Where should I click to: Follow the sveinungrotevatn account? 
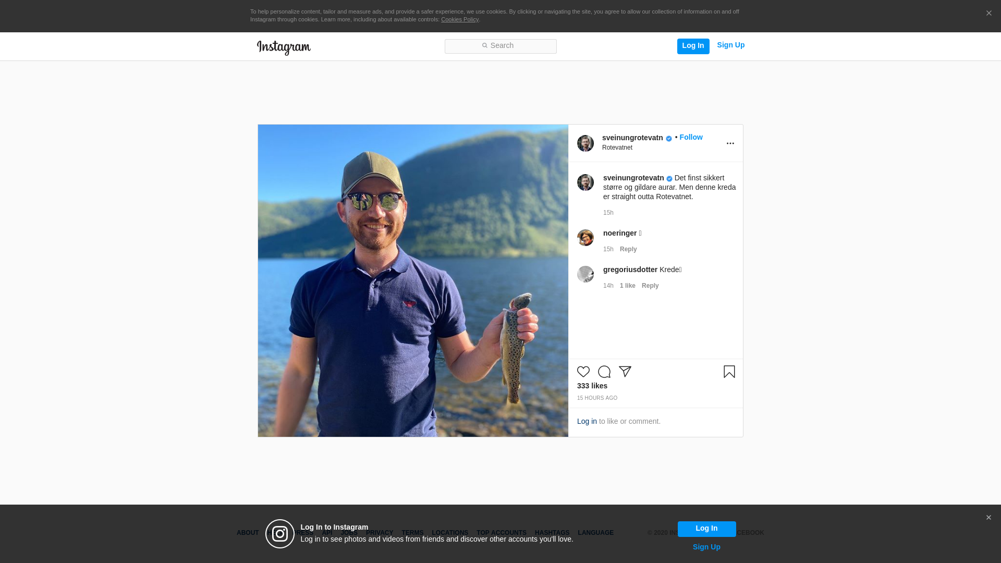[691, 137]
